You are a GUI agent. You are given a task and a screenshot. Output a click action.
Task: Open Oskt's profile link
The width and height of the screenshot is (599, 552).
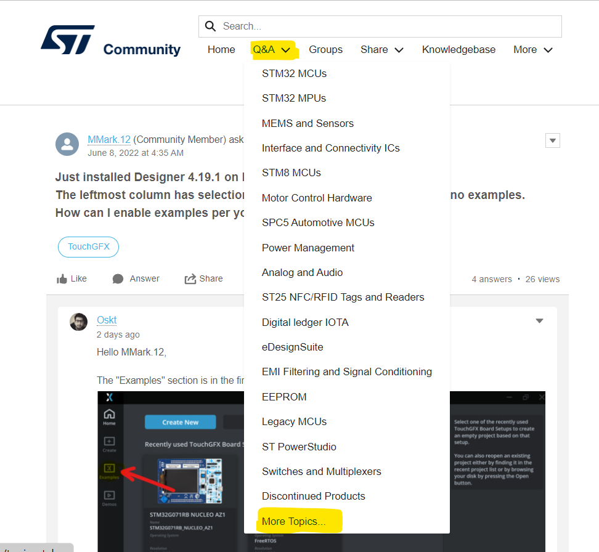pos(107,320)
